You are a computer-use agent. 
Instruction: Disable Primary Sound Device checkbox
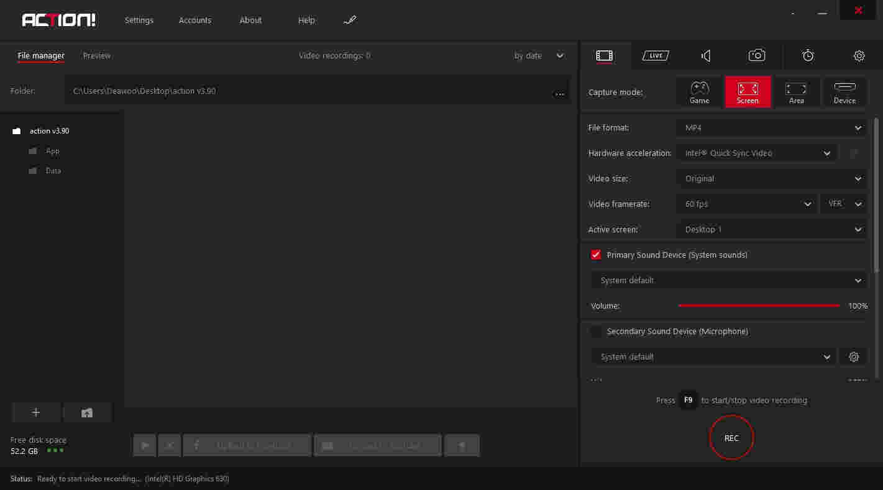click(x=597, y=255)
